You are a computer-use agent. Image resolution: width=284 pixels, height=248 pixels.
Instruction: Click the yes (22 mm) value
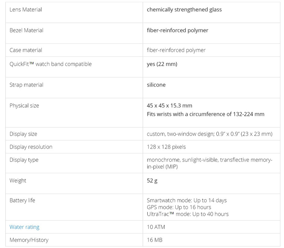coord(162,64)
